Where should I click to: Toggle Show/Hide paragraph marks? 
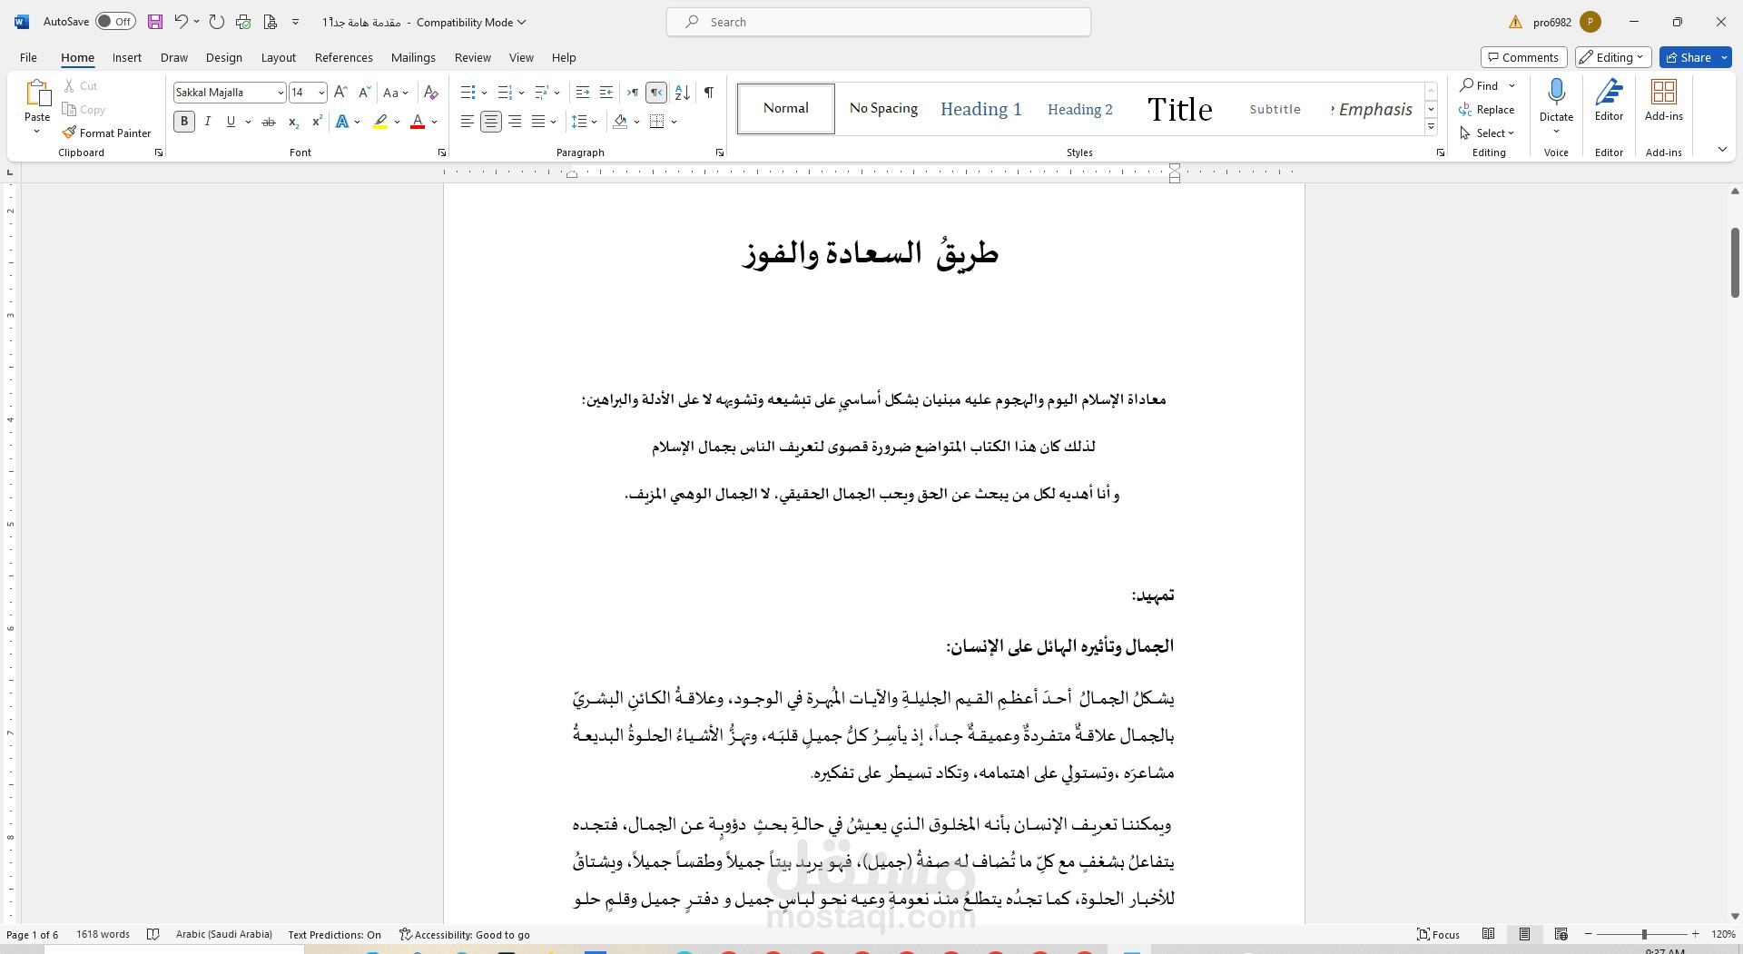pyautogui.click(x=709, y=93)
